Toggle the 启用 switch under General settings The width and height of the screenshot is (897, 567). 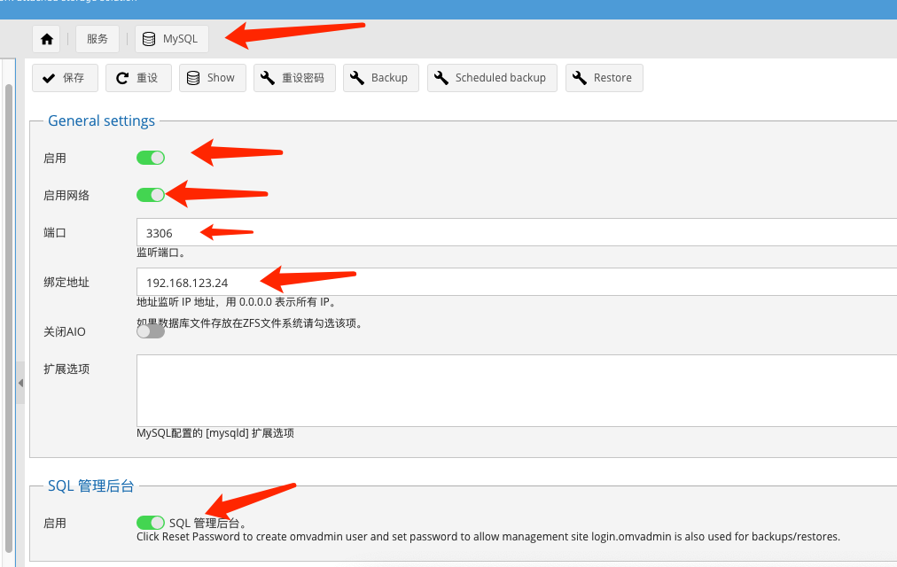pos(151,158)
